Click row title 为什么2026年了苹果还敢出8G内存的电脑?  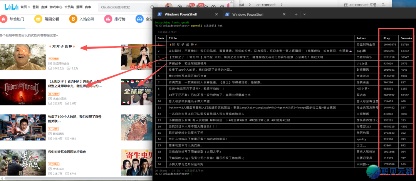pos(198,139)
